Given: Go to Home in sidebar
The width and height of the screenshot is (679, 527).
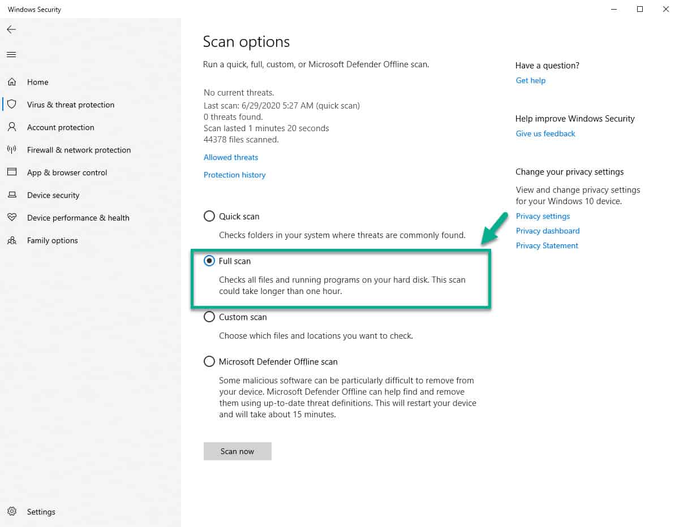Looking at the screenshot, I should [x=37, y=82].
